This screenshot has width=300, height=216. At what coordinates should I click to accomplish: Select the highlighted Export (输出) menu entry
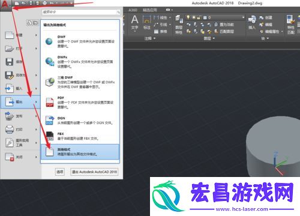pyautogui.click(x=20, y=102)
